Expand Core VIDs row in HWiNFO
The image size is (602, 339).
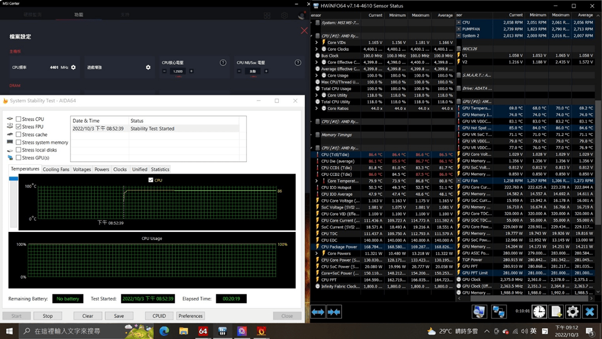317,43
